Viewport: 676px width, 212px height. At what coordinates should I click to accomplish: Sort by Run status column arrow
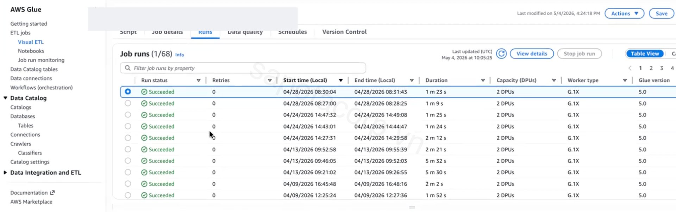[199, 80]
